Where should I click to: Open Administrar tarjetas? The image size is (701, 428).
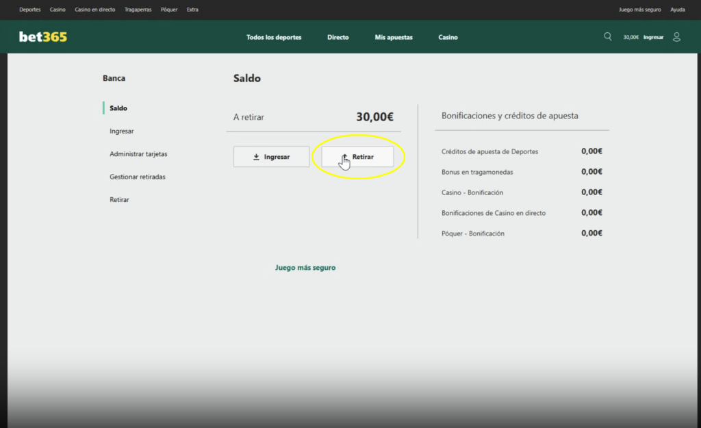[x=138, y=154]
